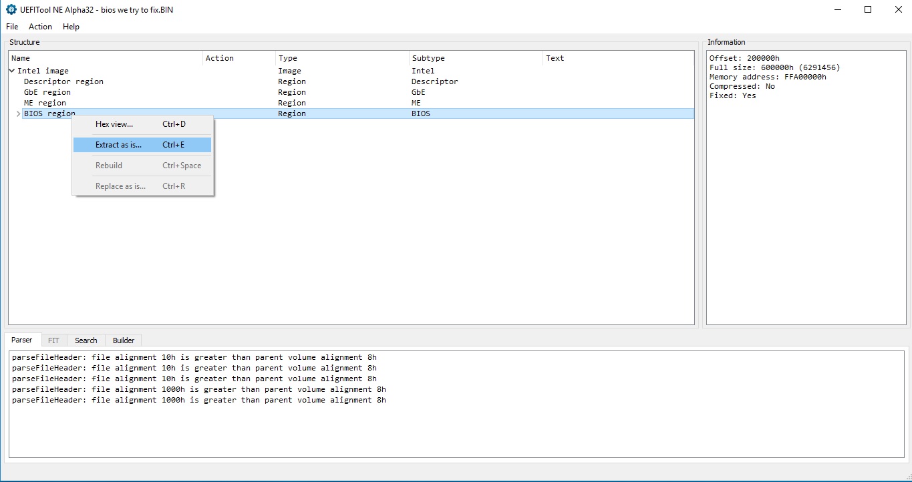Click the Descriptor subtype cell
This screenshot has height=482, width=912.
435,81
